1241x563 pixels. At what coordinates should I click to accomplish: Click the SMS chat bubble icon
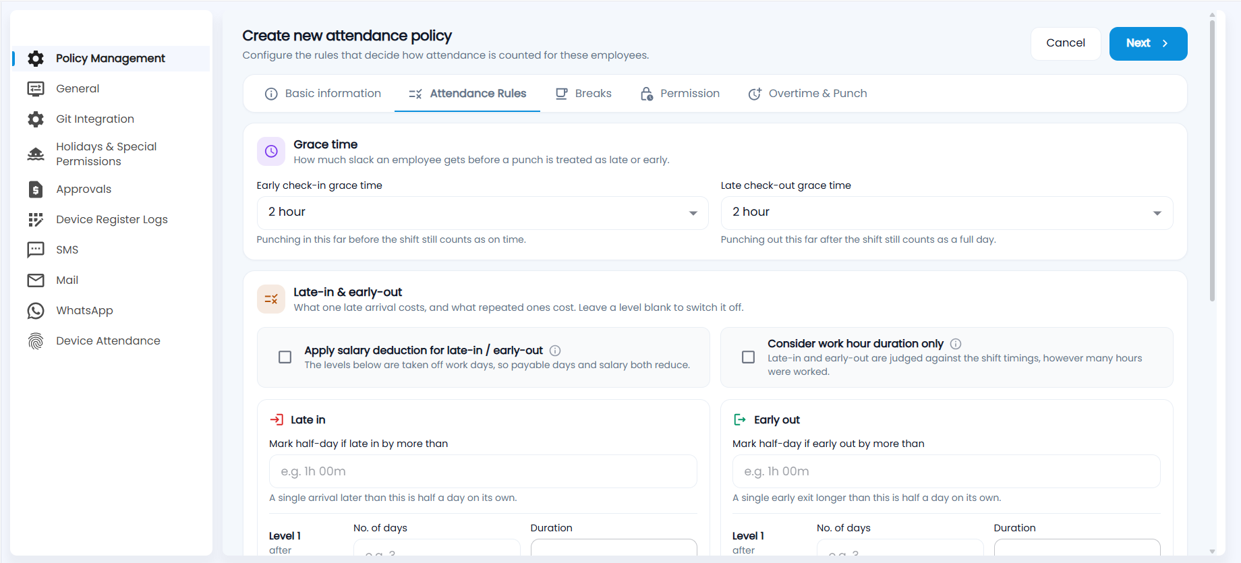pos(36,250)
